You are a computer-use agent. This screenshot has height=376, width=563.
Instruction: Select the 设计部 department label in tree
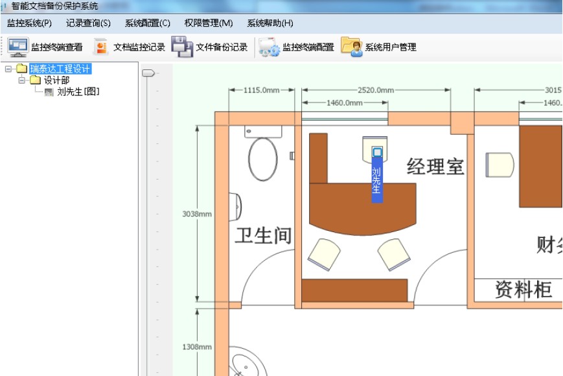56,80
